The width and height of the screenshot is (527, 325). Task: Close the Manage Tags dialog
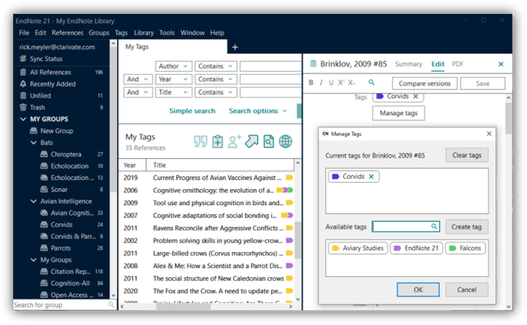[x=489, y=134]
